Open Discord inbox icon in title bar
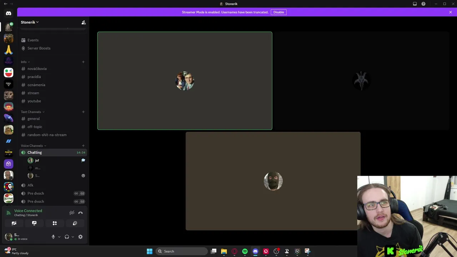Screen dimensions: 457x257 point(415,4)
